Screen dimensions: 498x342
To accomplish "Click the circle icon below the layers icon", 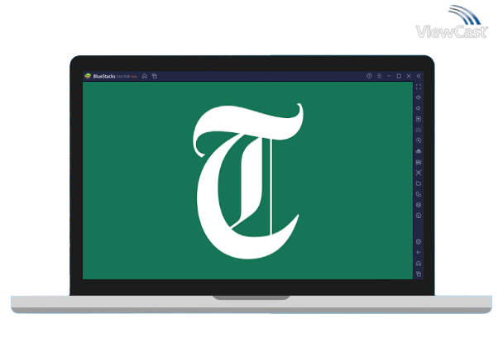I will coord(419,216).
